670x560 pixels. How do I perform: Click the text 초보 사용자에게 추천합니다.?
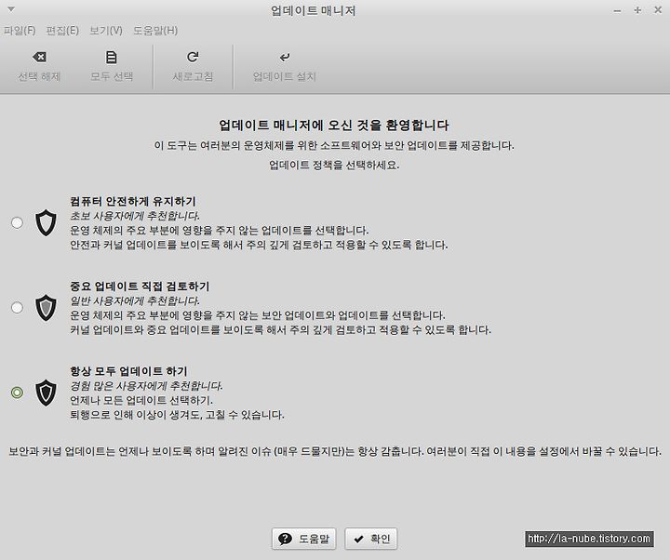coord(135,216)
